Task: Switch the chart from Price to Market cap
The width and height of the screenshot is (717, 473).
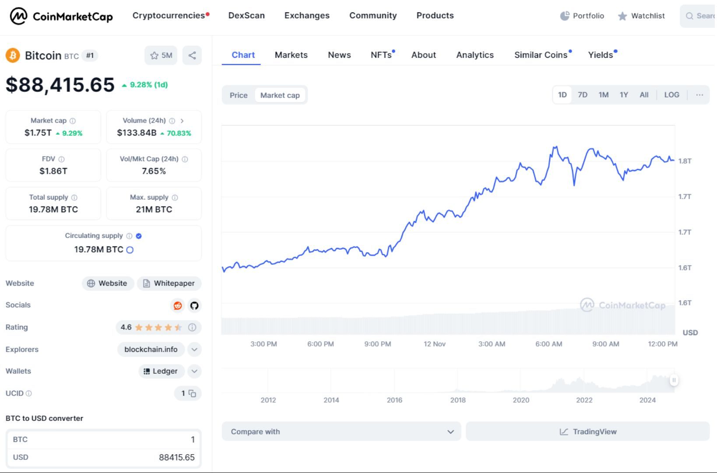Action: [280, 95]
